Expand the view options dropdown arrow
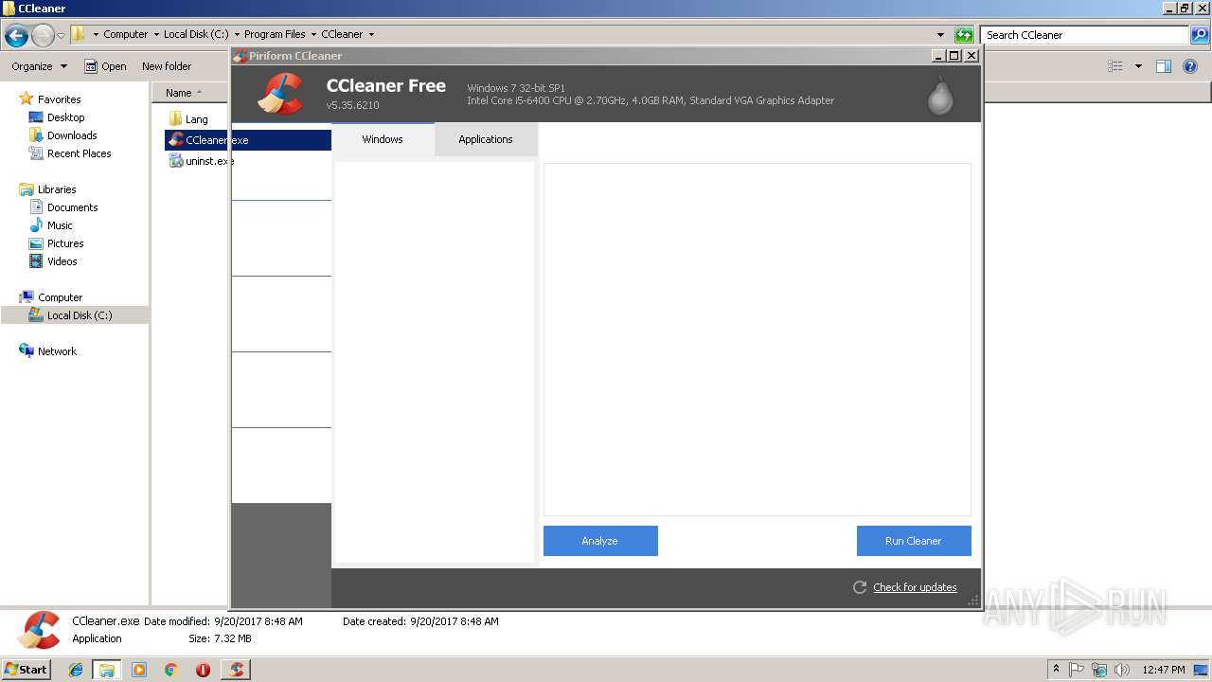The image size is (1212, 682). tap(1138, 66)
